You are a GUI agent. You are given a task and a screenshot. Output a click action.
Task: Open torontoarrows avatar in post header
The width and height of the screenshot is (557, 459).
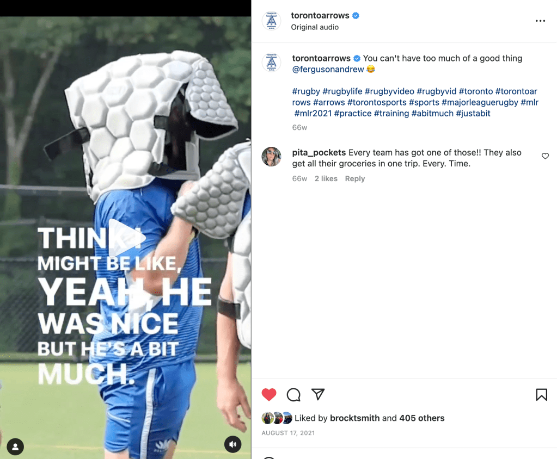pos(271,21)
